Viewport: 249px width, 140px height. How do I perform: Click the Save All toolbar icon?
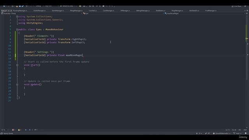[23, 6]
